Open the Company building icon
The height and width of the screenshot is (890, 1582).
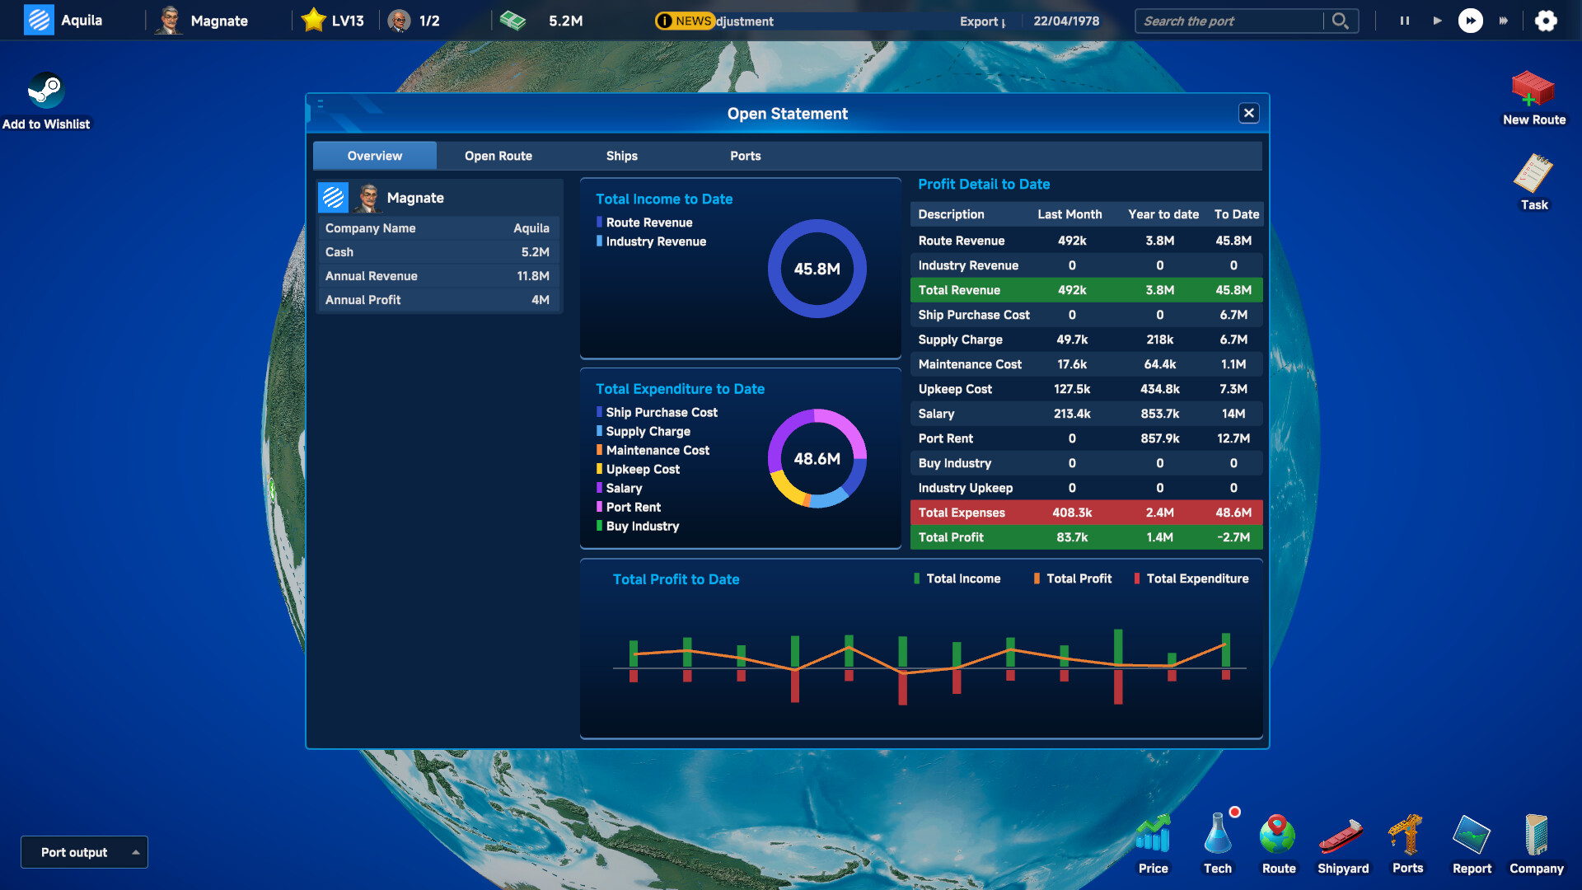1536,835
